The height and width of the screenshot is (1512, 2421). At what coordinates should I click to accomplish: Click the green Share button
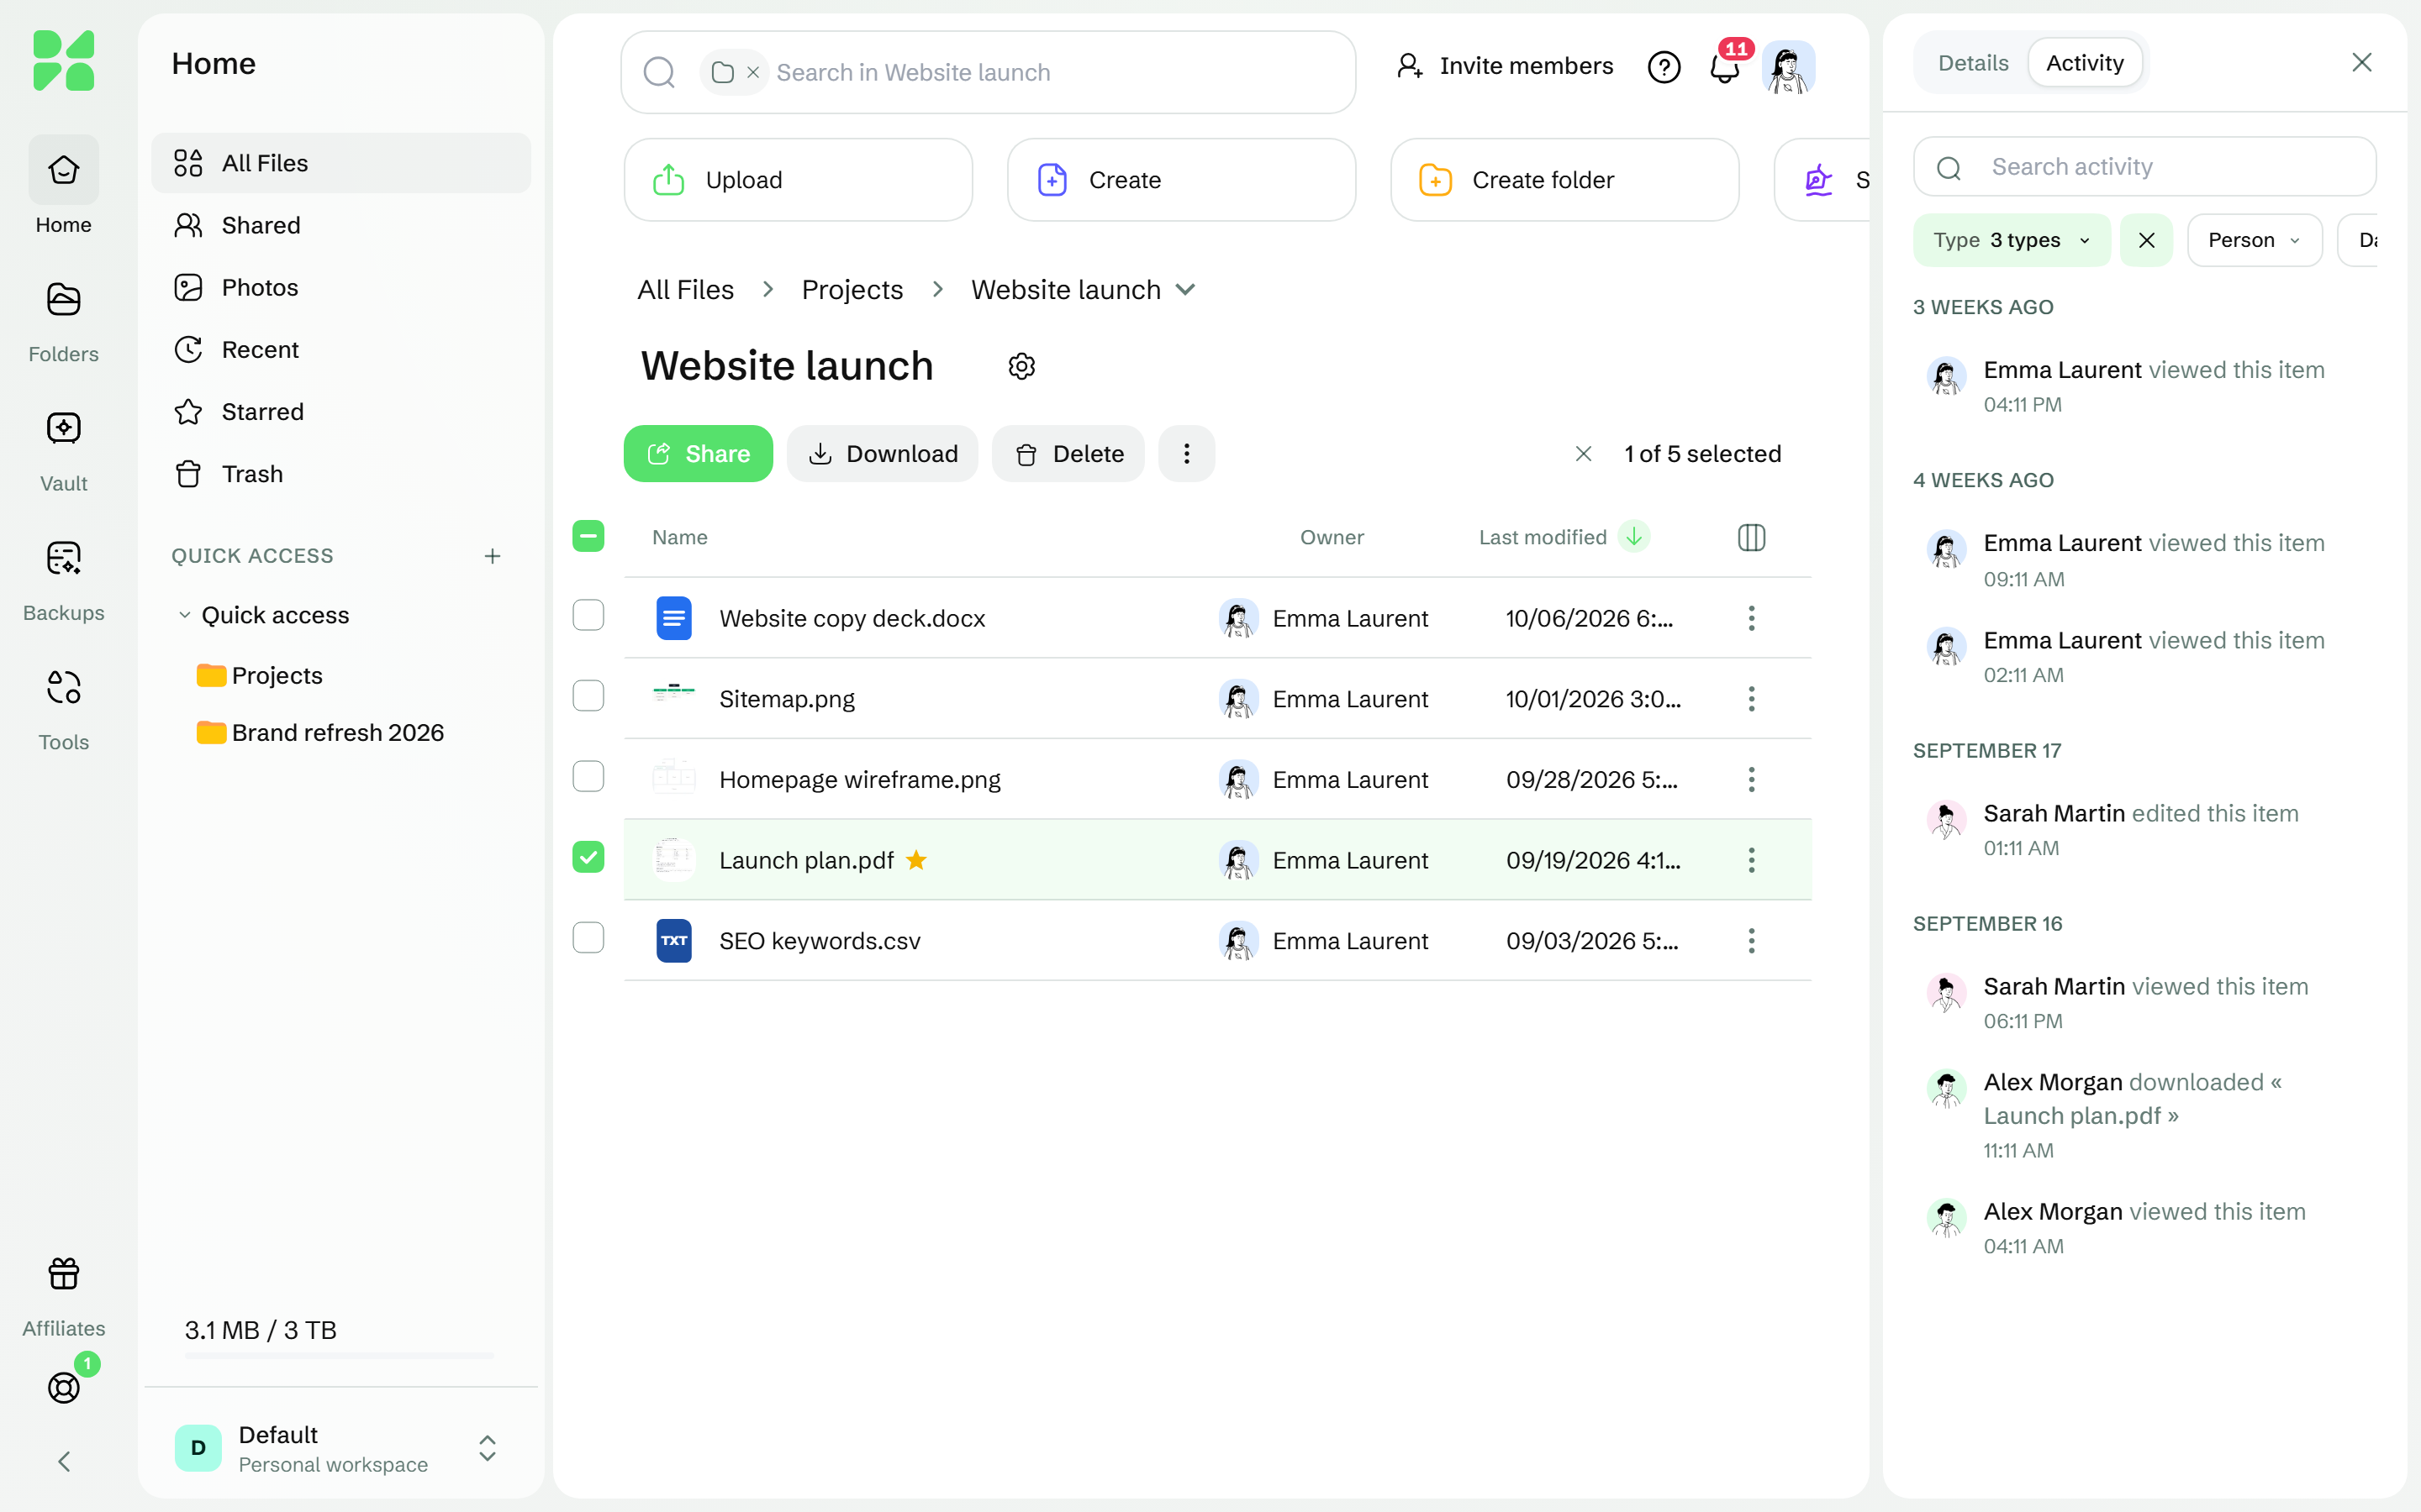(697, 454)
